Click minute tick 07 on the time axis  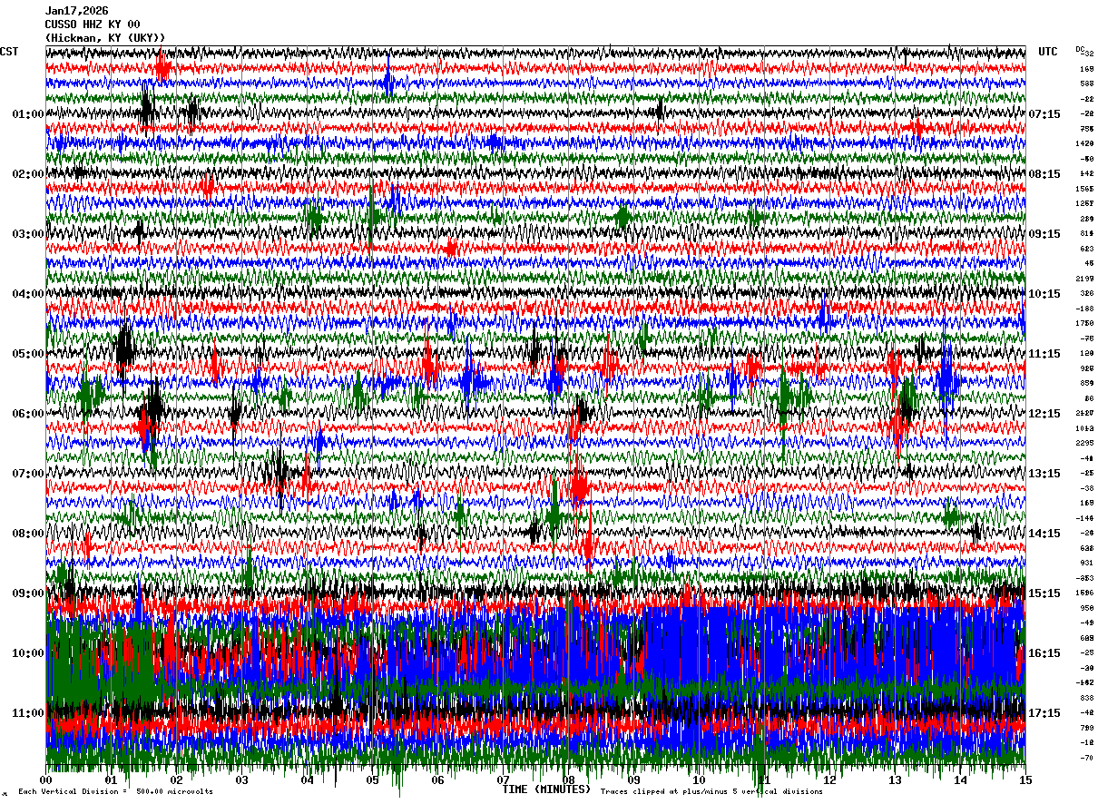(x=504, y=780)
